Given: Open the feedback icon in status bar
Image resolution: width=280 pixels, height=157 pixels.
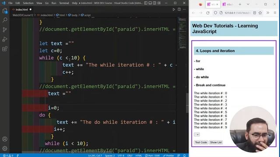Looking at the screenshot, I should (179, 156).
